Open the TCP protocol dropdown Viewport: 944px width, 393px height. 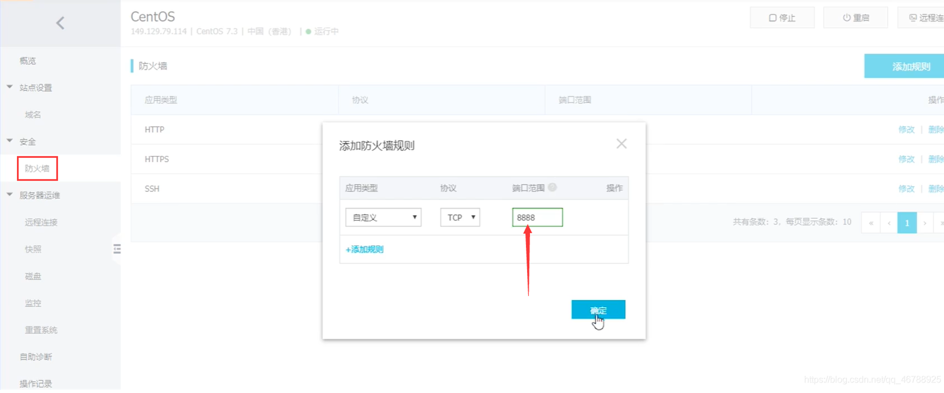tap(460, 217)
